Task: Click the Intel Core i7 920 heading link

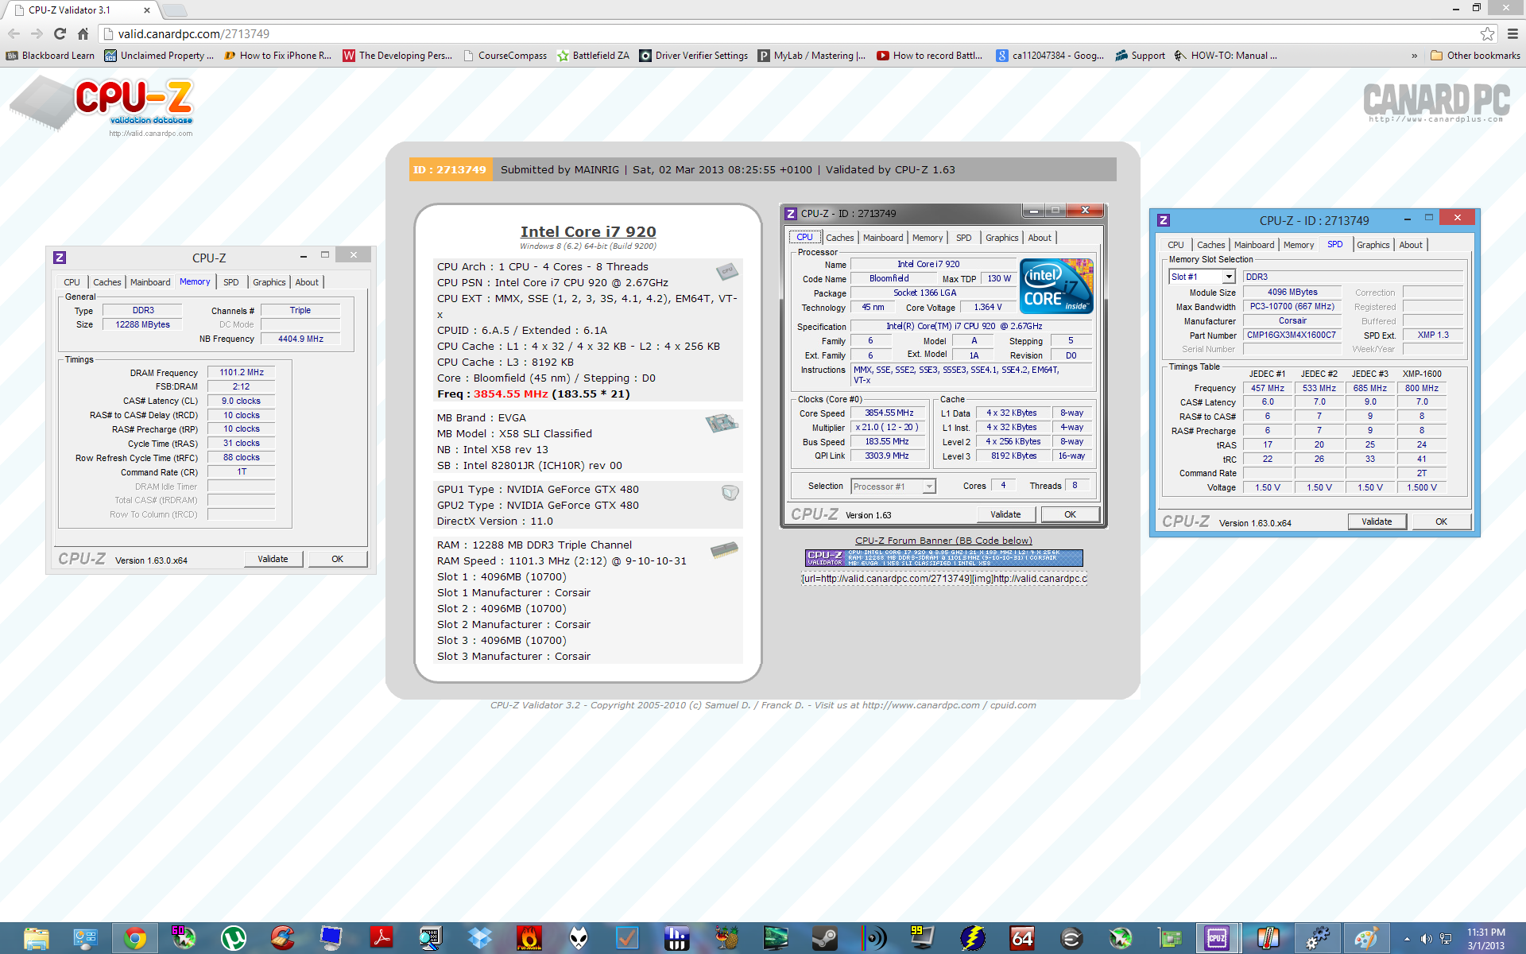Action: (588, 231)
